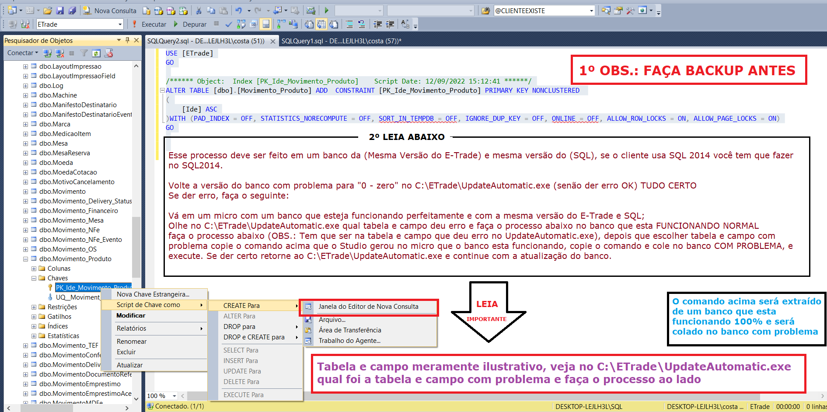Click the connect Object Explorer computer icon
This screenshot has width=827, height=412.
pos(48,53)
